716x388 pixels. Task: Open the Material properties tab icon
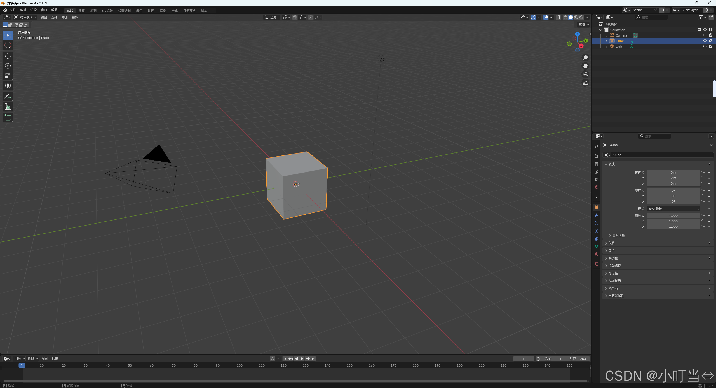point(597,254)
